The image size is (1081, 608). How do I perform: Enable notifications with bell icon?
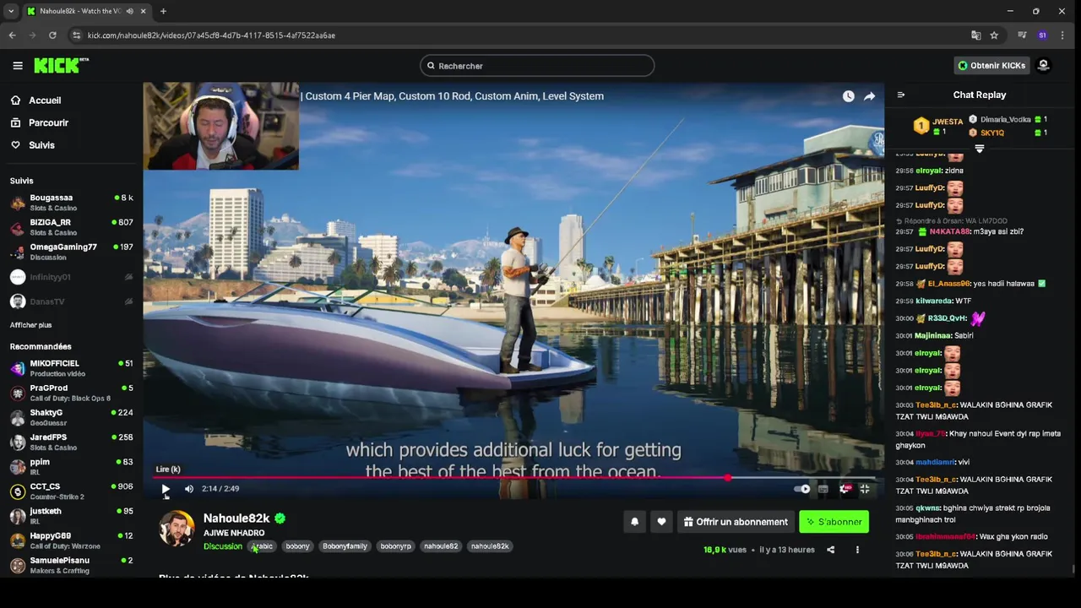635,522
